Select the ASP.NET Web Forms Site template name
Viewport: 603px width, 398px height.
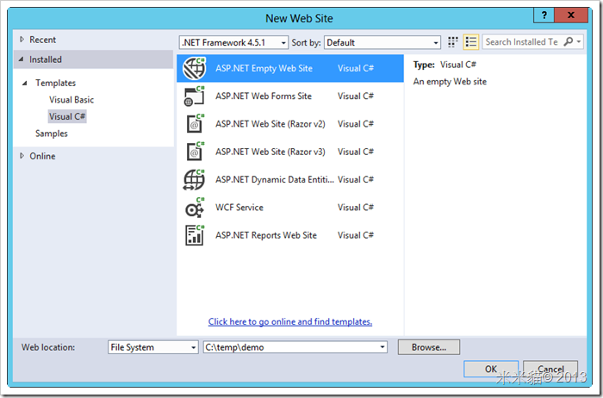264,96
